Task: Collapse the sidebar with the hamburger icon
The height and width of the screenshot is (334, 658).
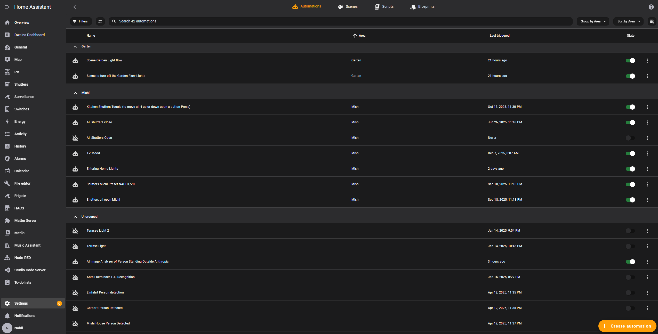Action: click(7, 7)
